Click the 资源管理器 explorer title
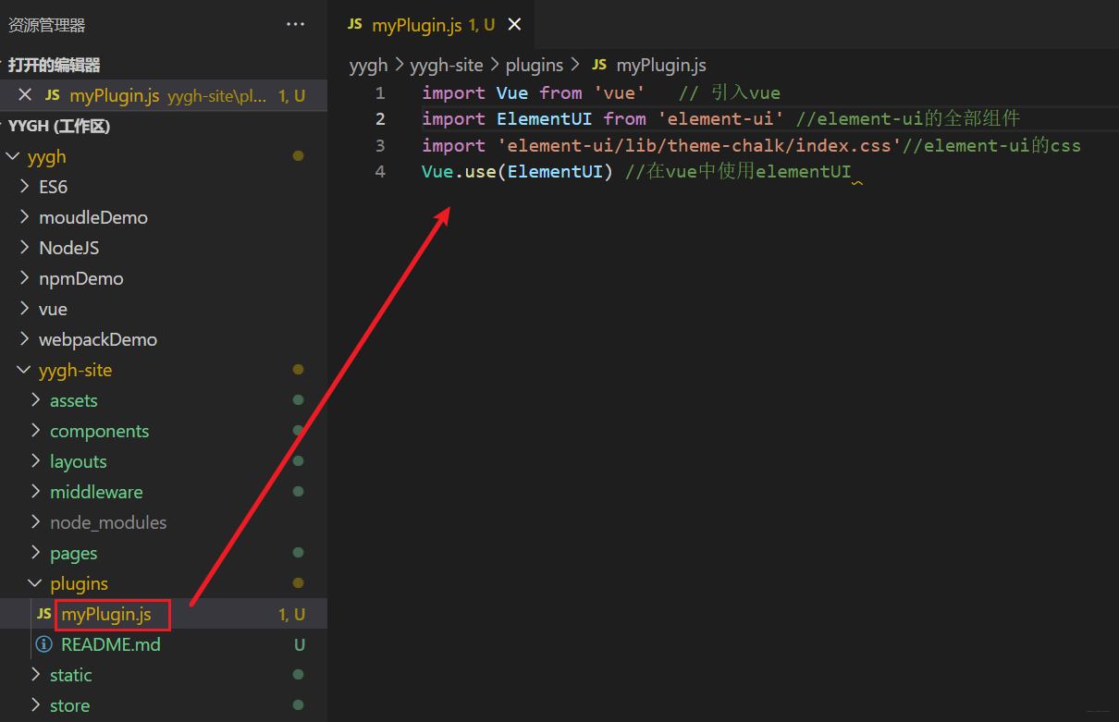The width and height of the screenshot is (1119, 722). (47, 25)
